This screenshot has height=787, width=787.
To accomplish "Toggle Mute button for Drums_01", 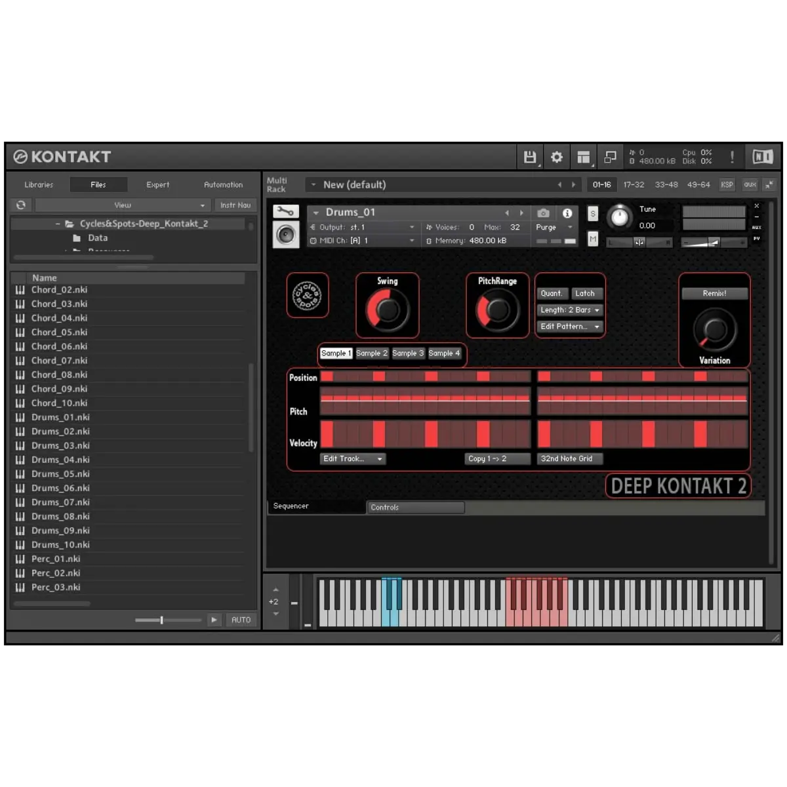I will 593,239.
